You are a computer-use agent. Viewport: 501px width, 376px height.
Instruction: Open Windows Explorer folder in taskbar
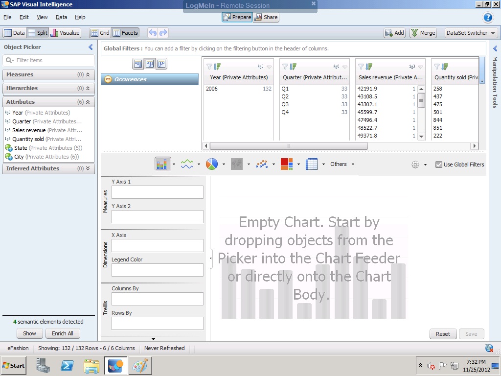click(91, 366)
